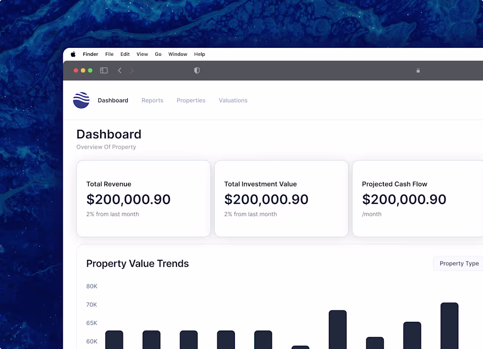Open the Window menu
483x349 pixels.
178,54
